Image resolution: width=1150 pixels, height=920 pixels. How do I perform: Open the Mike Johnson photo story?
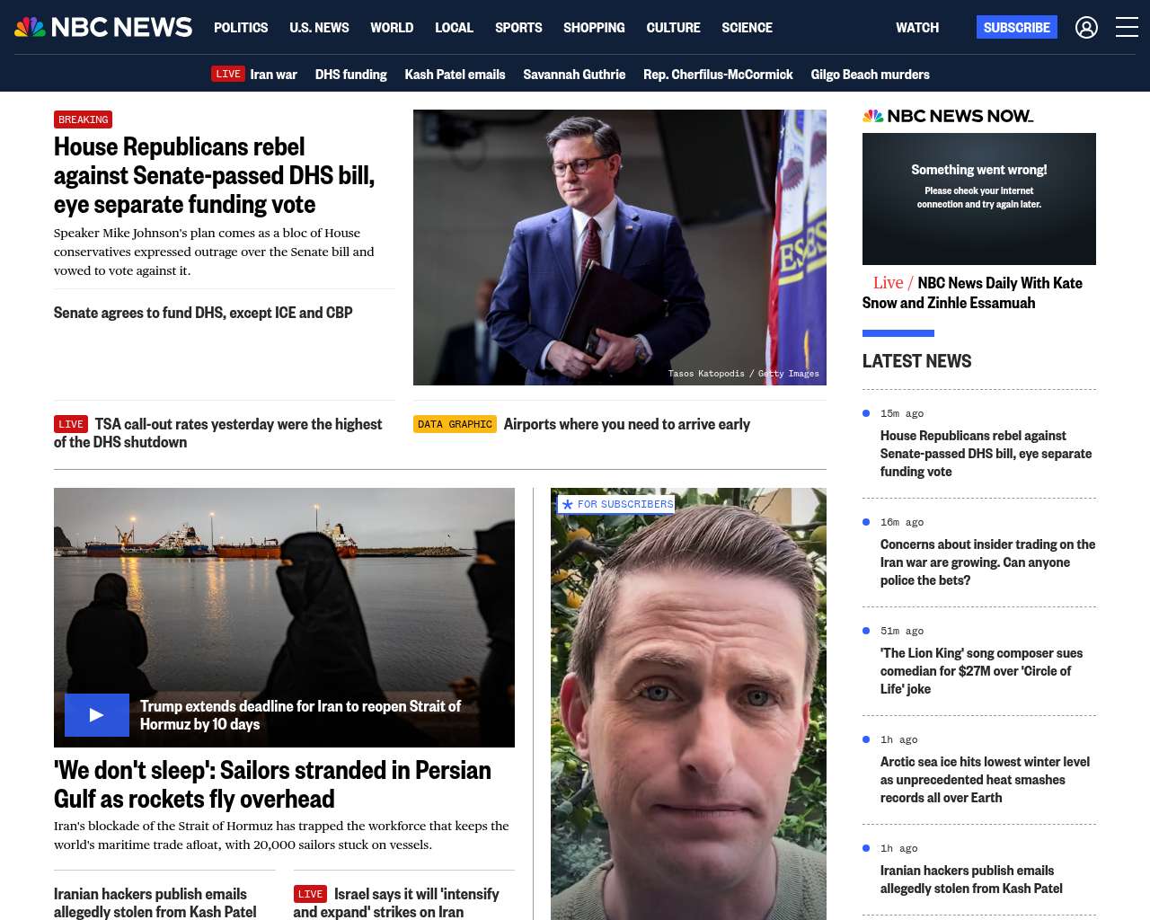pos(620,247)
